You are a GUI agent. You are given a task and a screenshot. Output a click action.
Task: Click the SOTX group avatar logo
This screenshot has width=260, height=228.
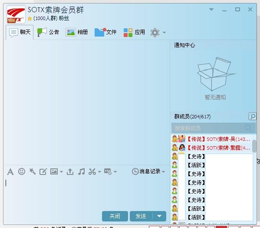(x=16, y=14)
